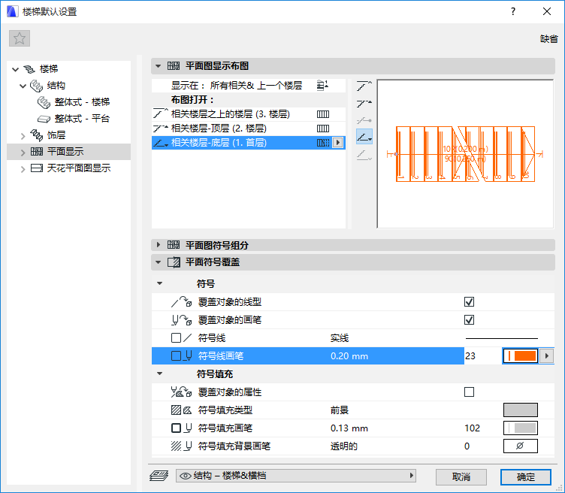
Task: Click the 取消 button
Action: click(x=461, y=476)
